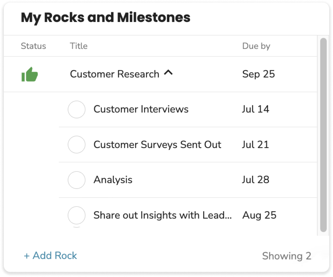Click the Sep 25 due date
The width and height of the screenshot is (333, 277).
(258, 74)
